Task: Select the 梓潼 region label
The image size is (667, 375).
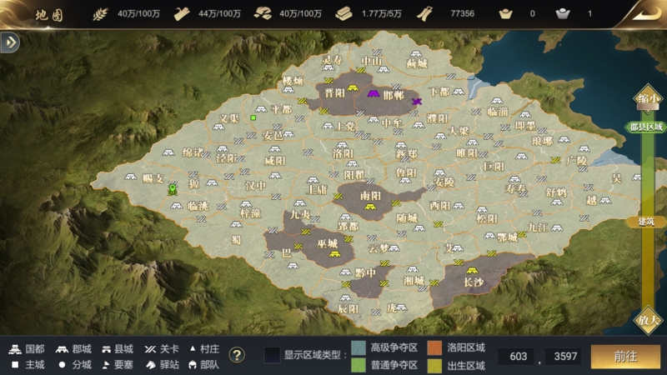Action: [x=250, y=213]
